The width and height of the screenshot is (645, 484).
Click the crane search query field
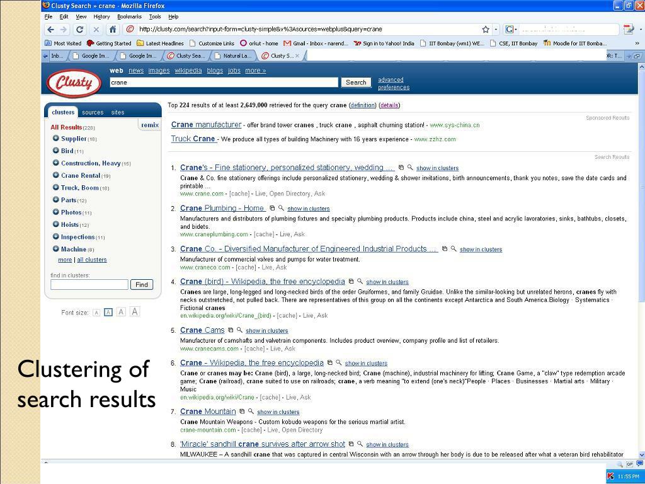(x=224, y=83)
